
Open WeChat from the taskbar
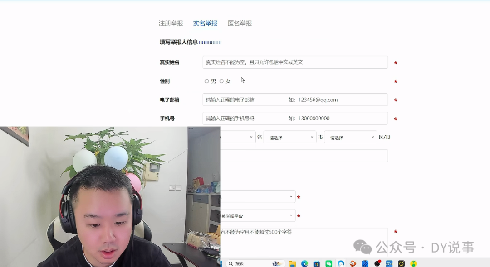[329, 263]
